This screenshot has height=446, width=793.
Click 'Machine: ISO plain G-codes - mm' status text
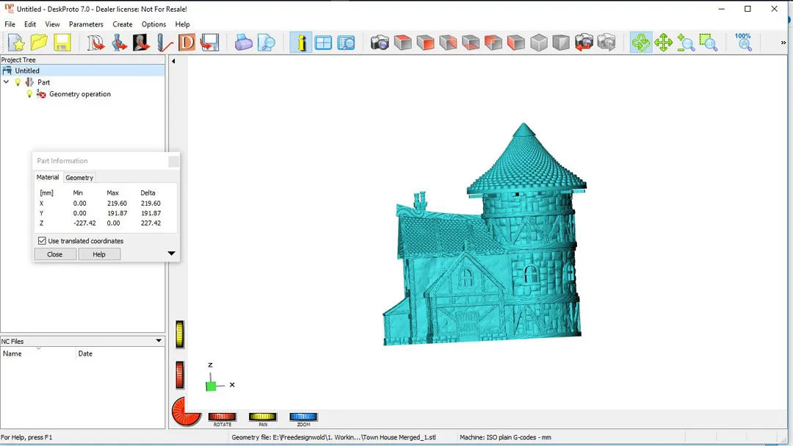point(505,437)
